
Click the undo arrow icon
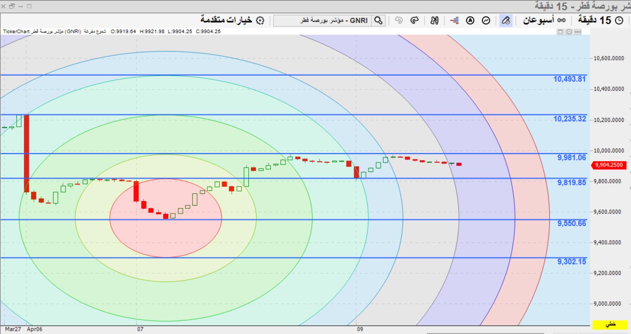coord(399,21)
